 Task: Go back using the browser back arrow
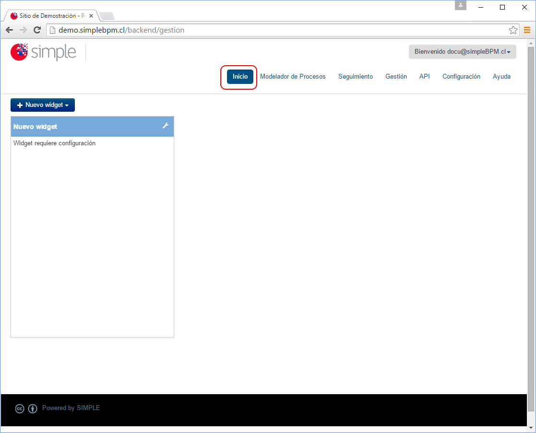click(x=9, y=30)
